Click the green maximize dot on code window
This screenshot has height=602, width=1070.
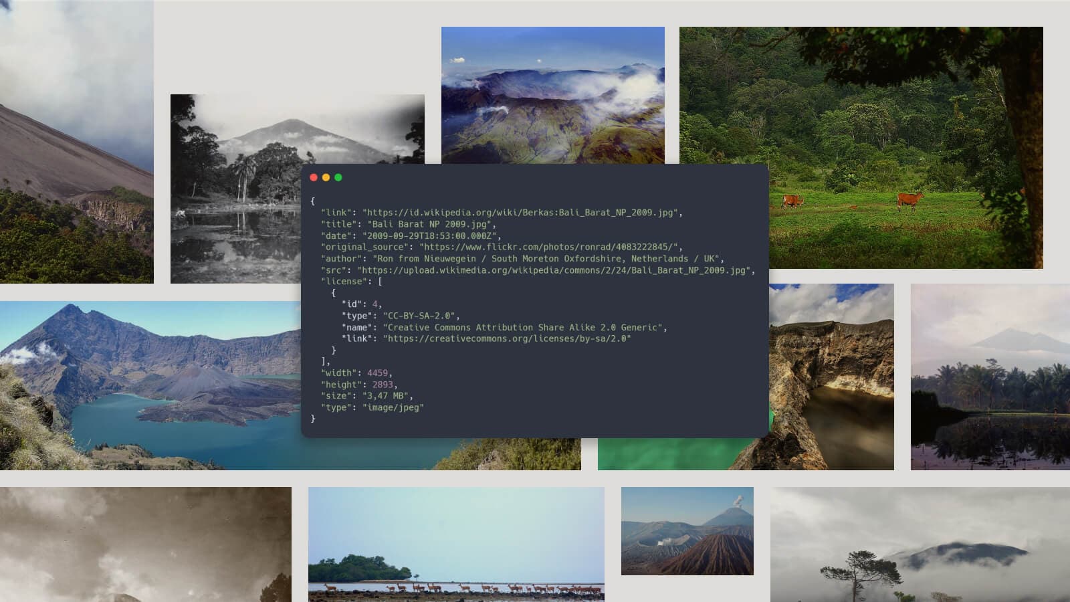point(338,177)
